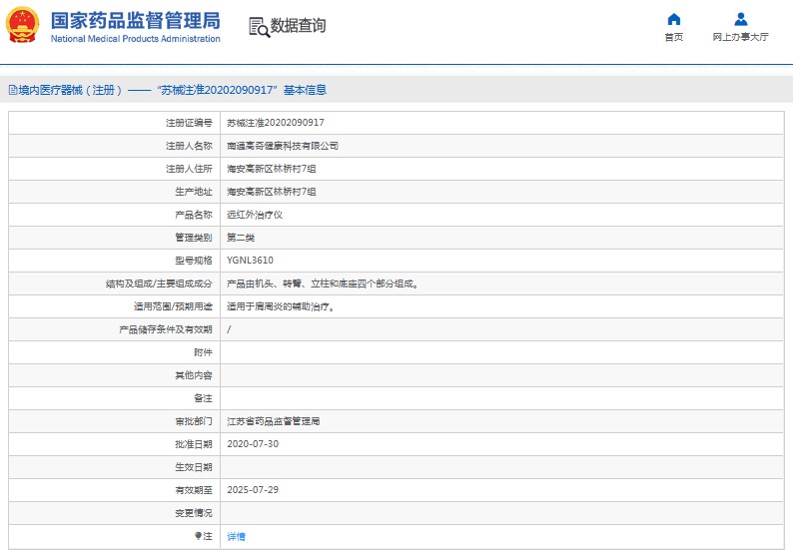Click the home icon above 首页

point(673,19)
